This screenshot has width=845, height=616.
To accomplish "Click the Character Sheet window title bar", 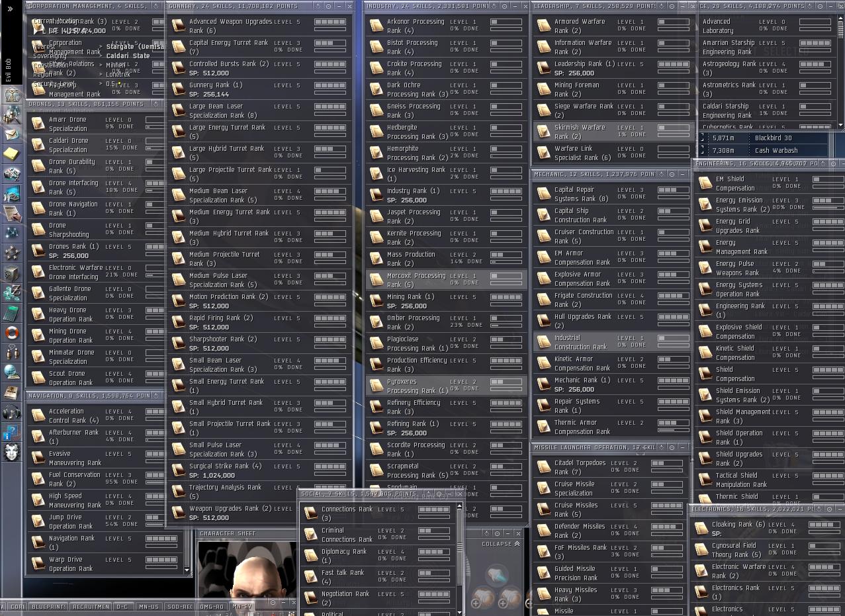I will pyautogui.click(x=246, y=533).
